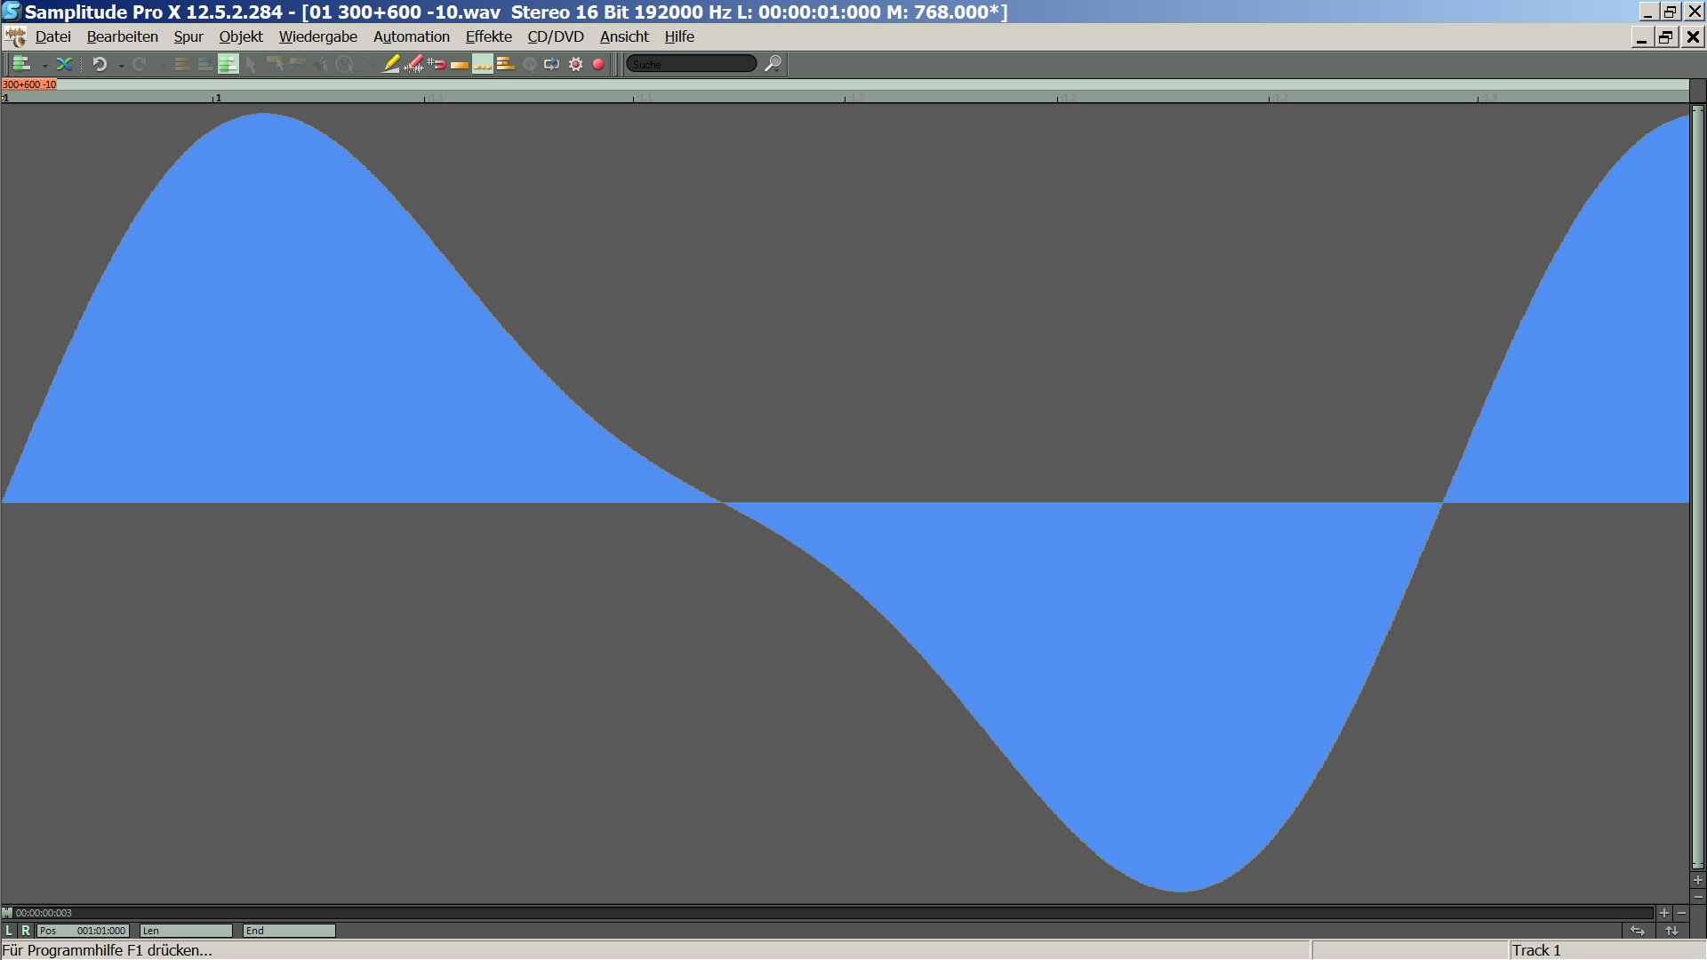Select the waveform eraser tool icon
This screenshot has height=960, width=1707.
click(413, 64)
